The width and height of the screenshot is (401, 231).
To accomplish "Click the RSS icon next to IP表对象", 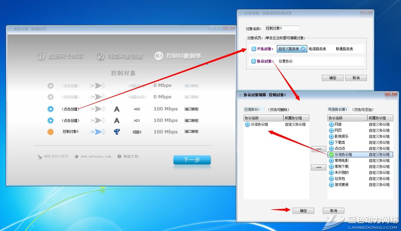I will (x=254, y=49).
